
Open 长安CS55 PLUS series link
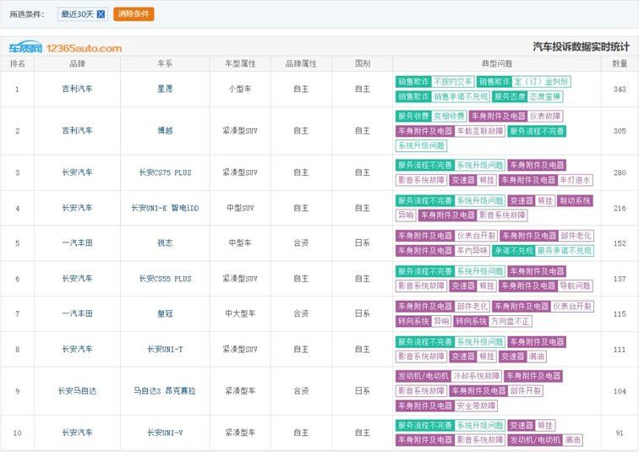[x=165, y=279]
